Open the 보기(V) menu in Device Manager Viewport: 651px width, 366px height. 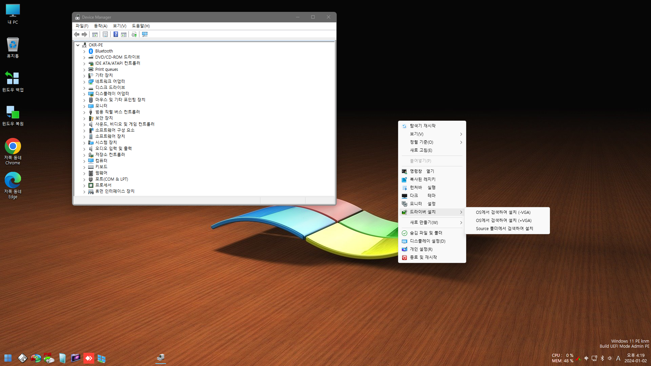120,26
